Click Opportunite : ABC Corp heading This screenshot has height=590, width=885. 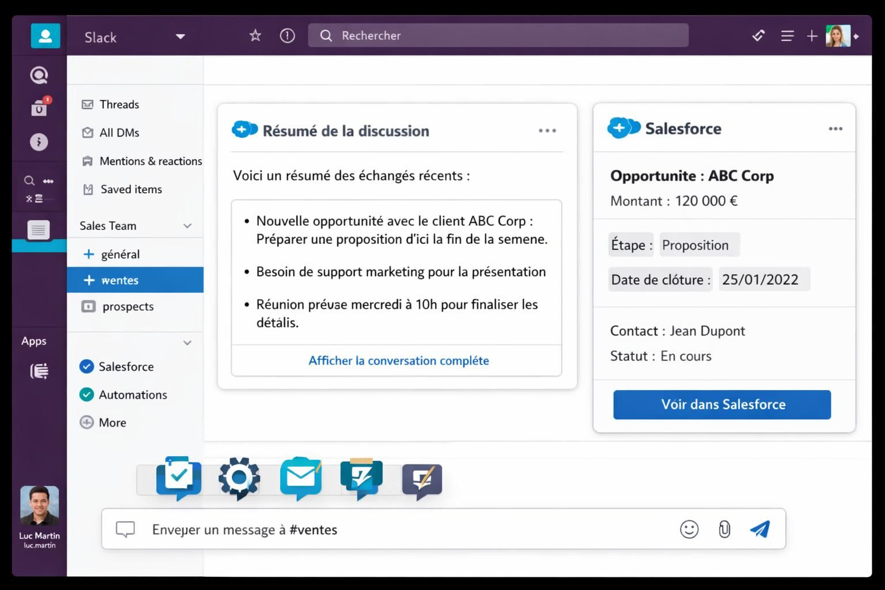tap(692, 176)
